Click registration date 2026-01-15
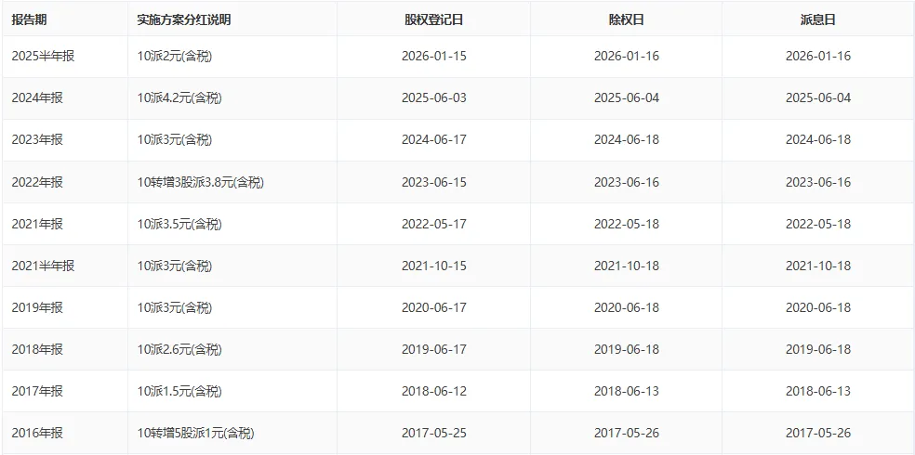The width and height of the screenshot is (915, 455). pos(434,57)
